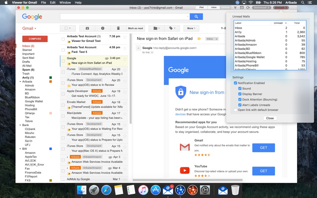Open the File menu

coord(43,3)
